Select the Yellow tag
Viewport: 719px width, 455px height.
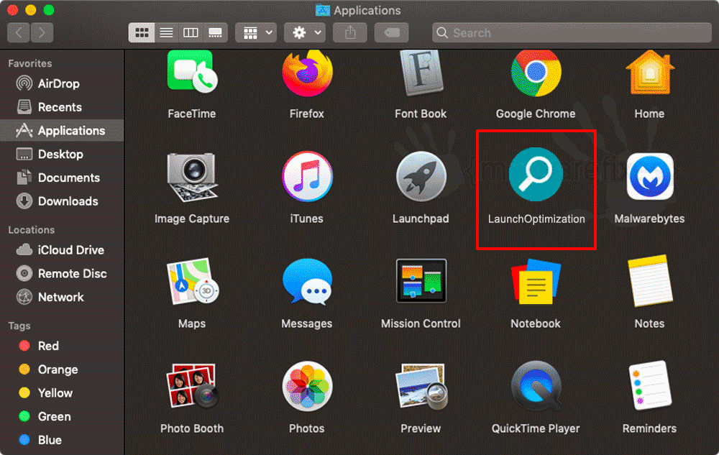tap(62, 393)
